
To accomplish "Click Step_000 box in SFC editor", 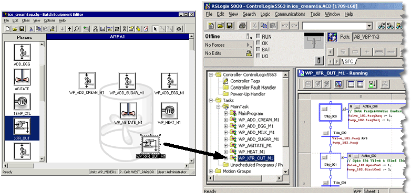I will pyautogui.click(x=330, y=112).
